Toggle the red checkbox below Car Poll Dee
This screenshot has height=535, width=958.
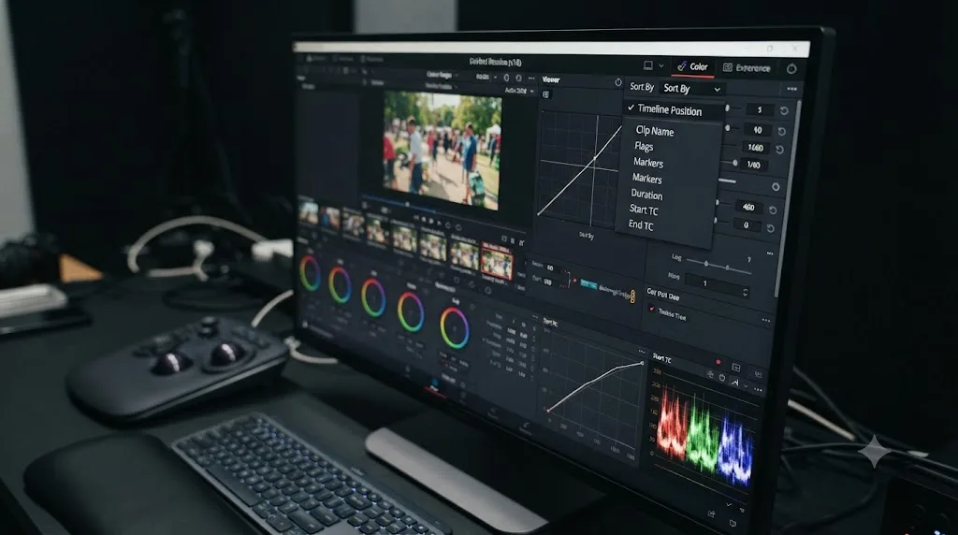point(651,309)
